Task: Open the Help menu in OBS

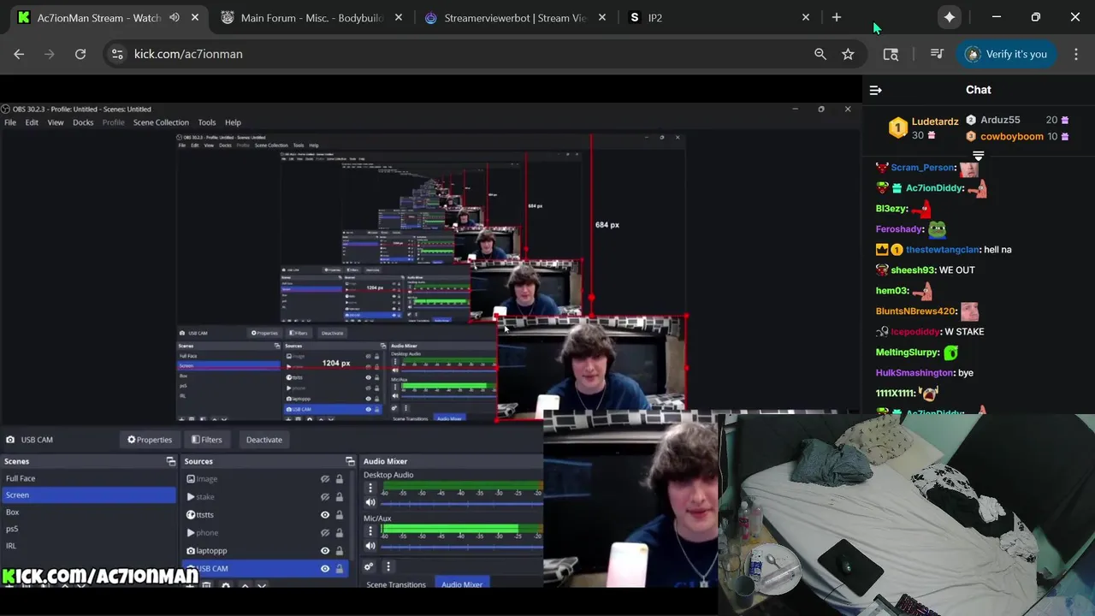Action: 233,122
